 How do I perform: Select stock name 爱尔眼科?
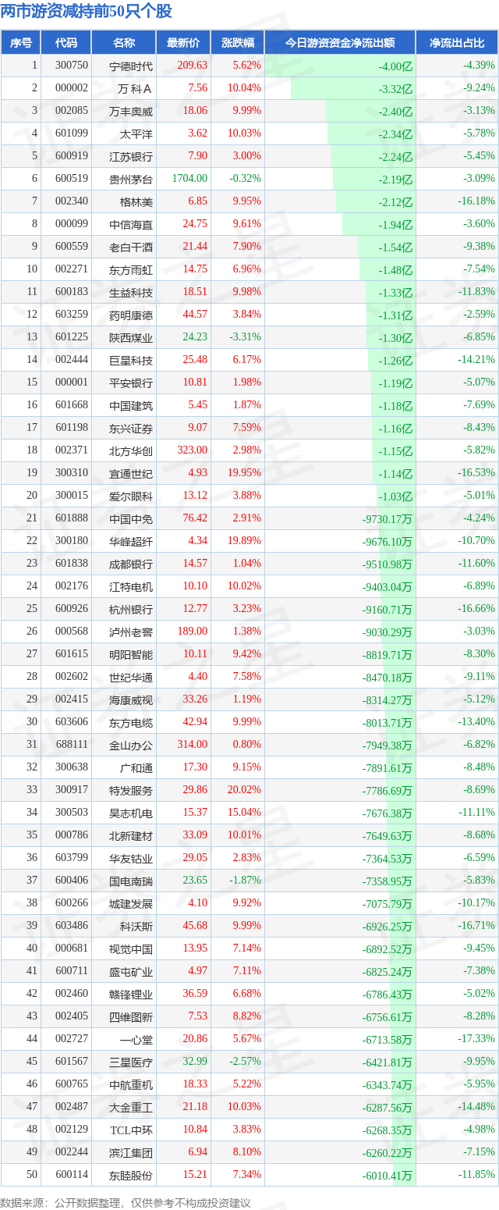[132, 496]
